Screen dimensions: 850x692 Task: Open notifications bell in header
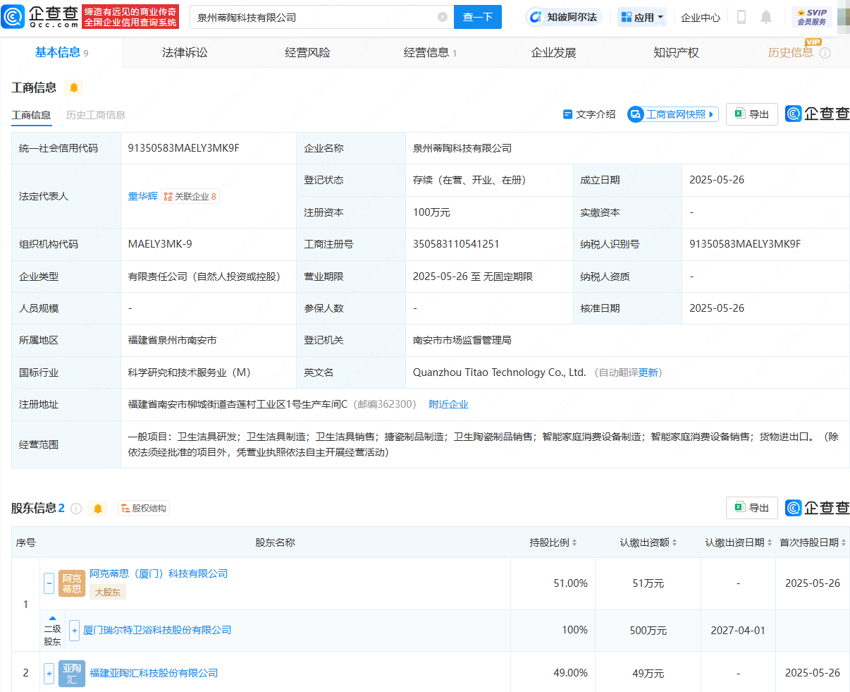(x=766, y=17)
